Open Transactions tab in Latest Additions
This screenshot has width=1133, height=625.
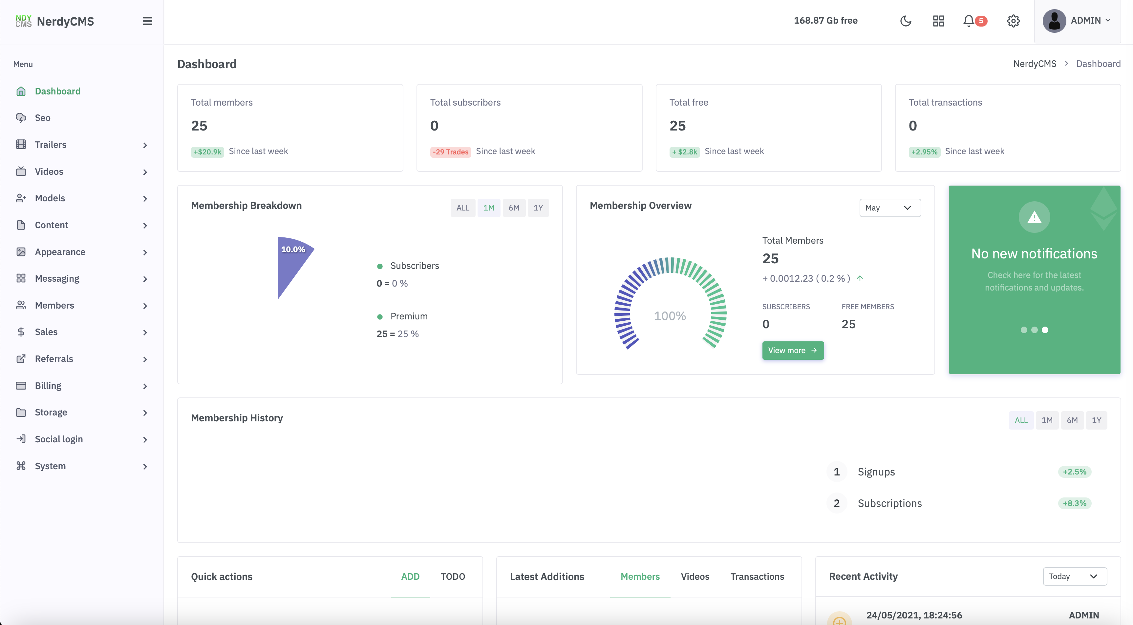point(757,576)
